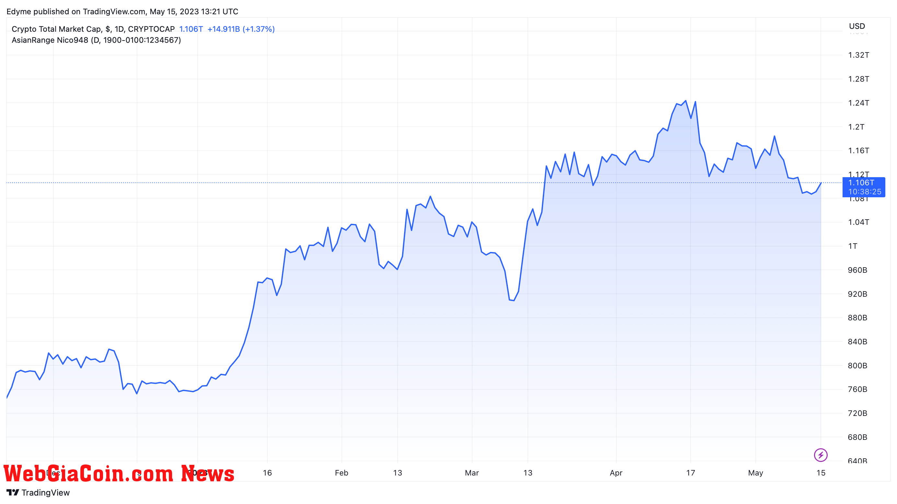Click the 10:38:25 countdown in the price label
The width and height of the screenshot is (897, 504).
[865, 191]
